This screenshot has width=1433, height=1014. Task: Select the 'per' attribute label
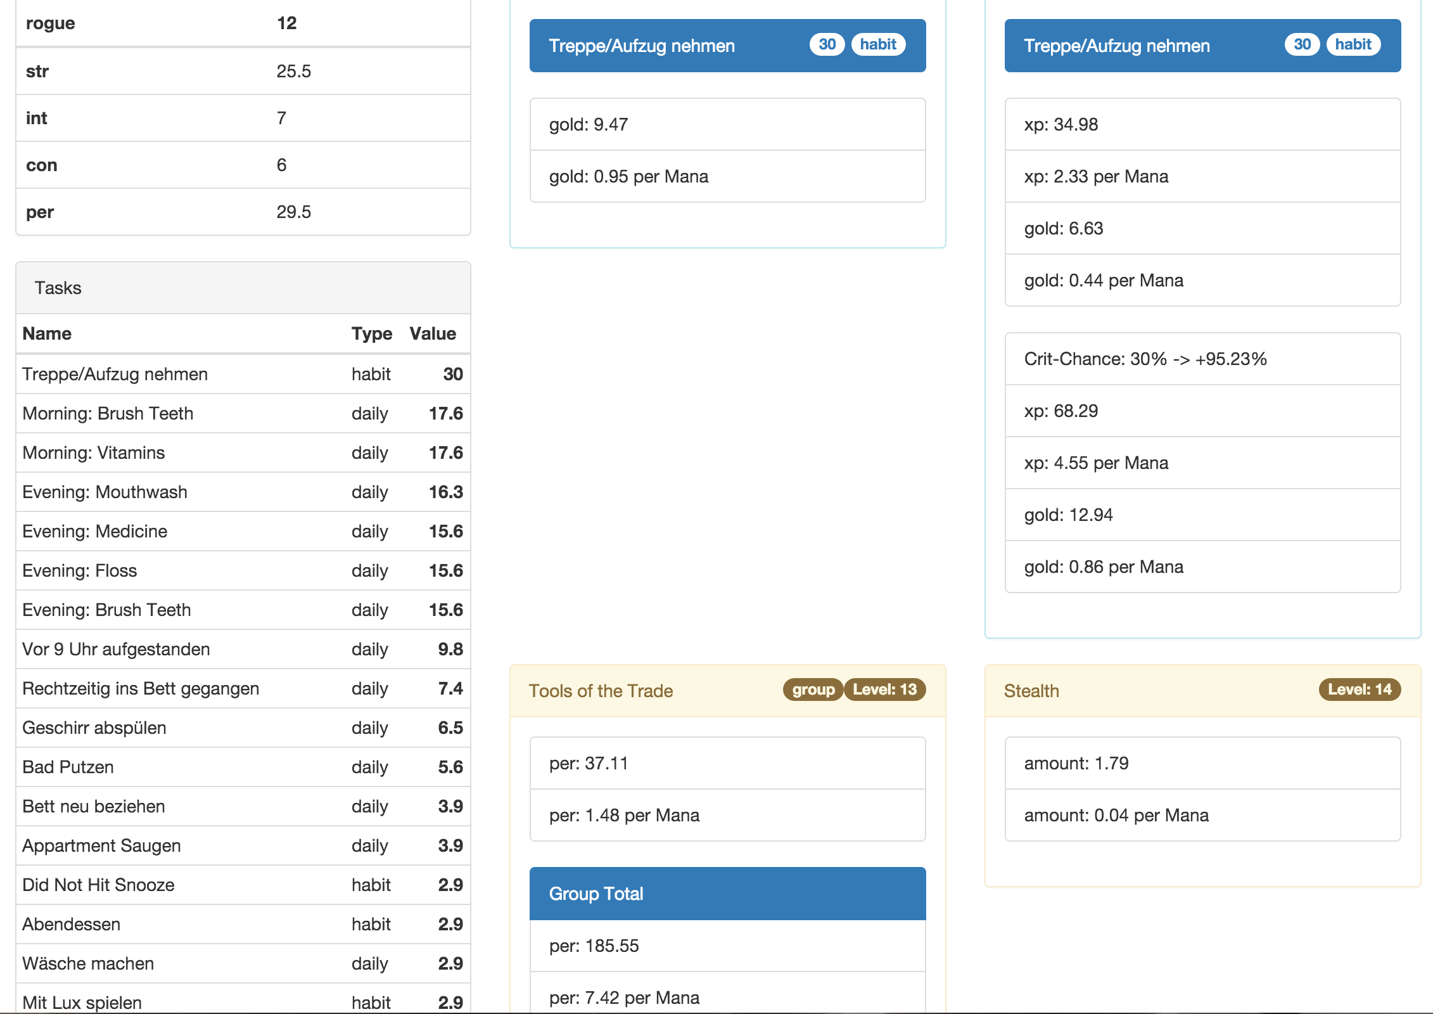click(39, 212)
